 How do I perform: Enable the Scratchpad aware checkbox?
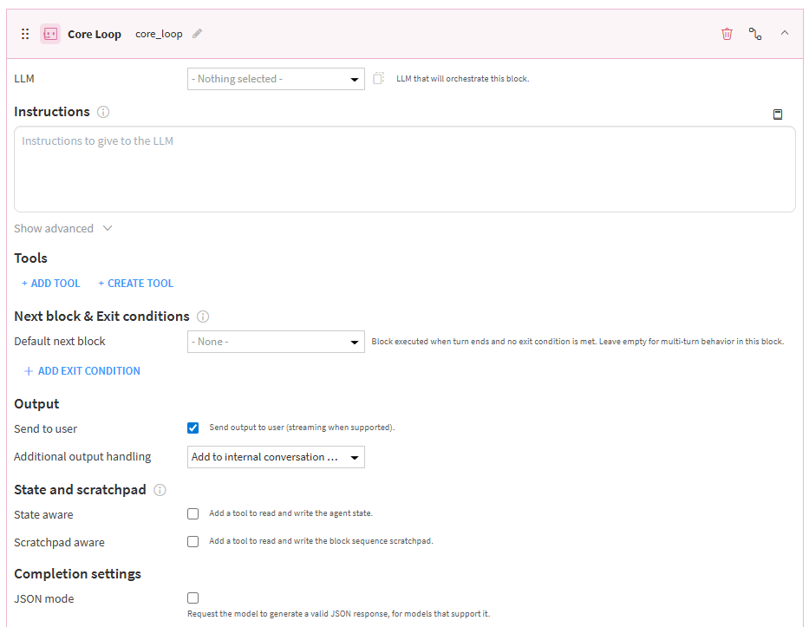193,541
